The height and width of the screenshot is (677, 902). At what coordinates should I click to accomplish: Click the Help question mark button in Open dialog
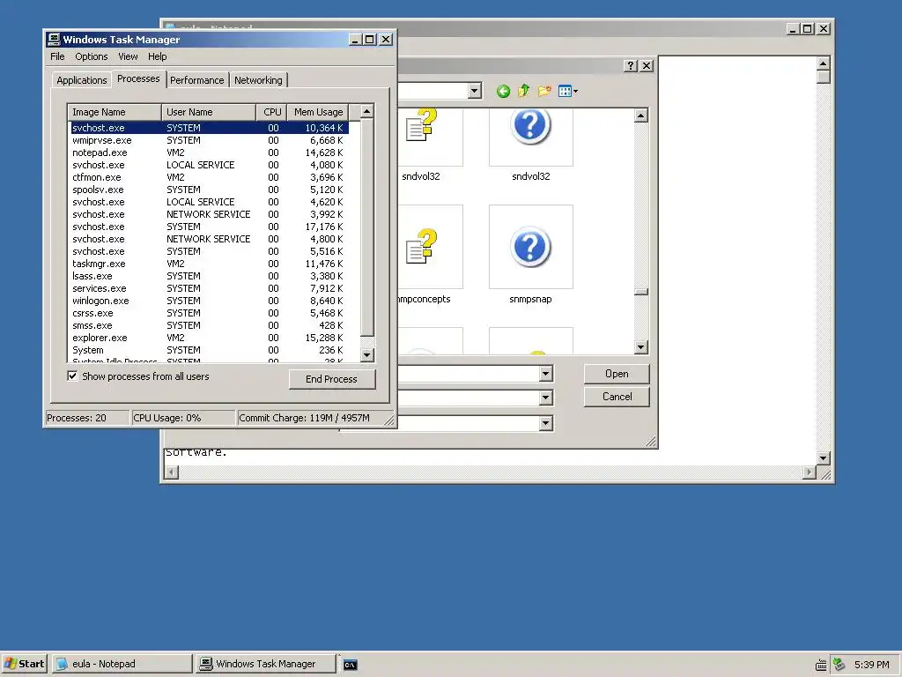click(x=631, y=65)
